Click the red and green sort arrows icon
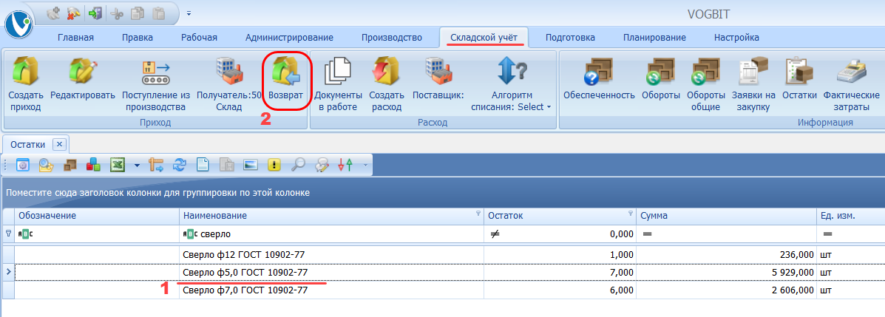This screenshot has width=885, height=317. click(x=345, y=165)
